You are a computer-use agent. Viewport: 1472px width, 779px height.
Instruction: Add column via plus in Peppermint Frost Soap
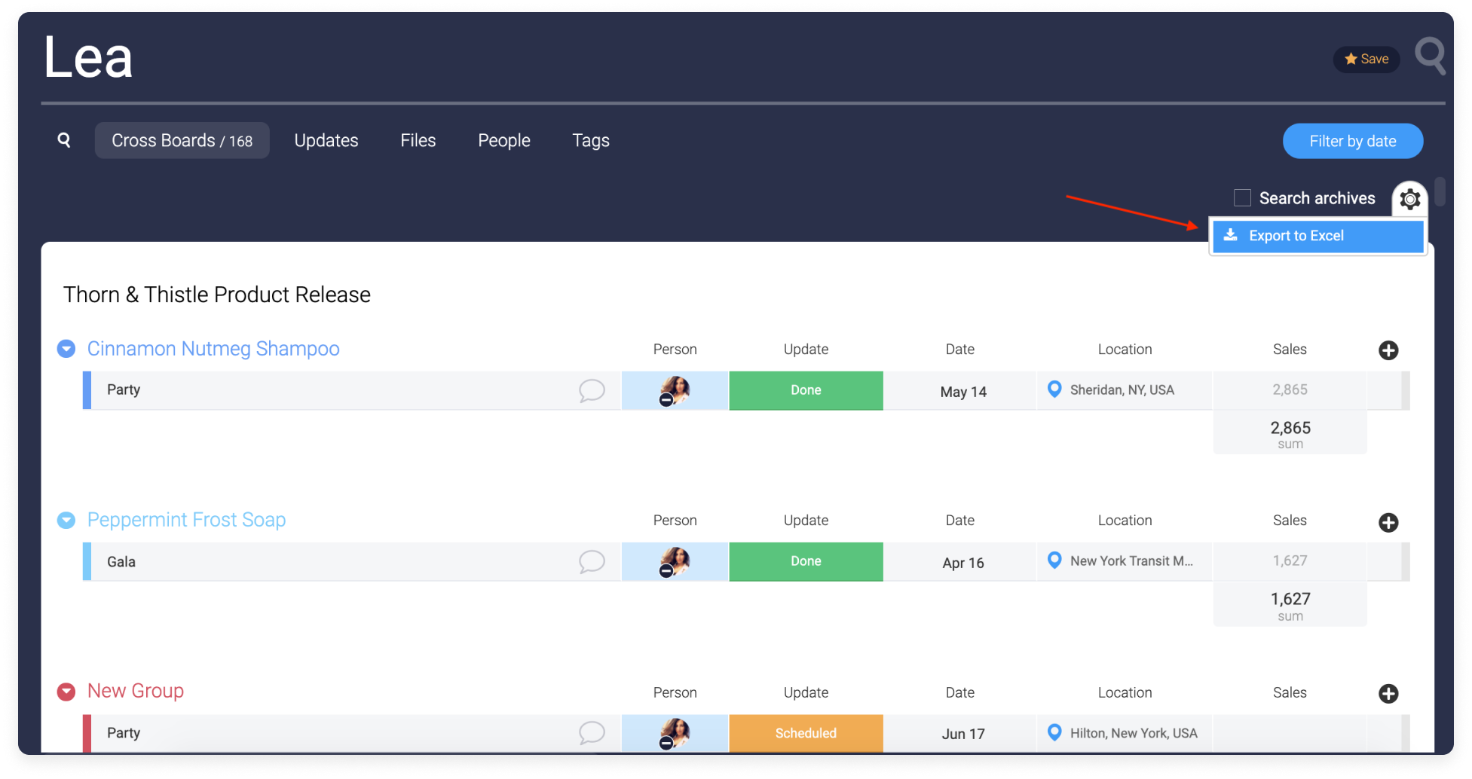[1388, 522]
